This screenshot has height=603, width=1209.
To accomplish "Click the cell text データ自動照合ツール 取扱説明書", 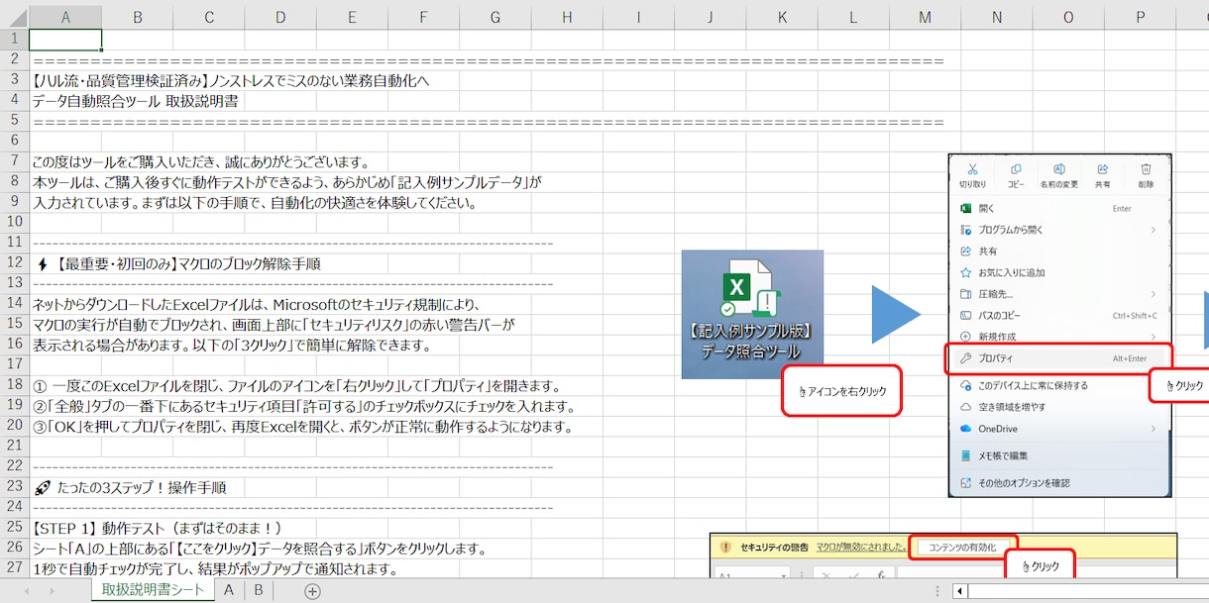I will [x=135, y=100].
